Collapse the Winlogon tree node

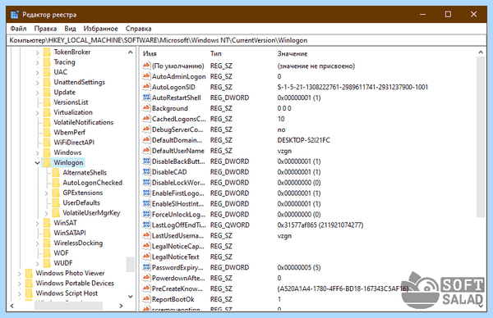(37, 162)
